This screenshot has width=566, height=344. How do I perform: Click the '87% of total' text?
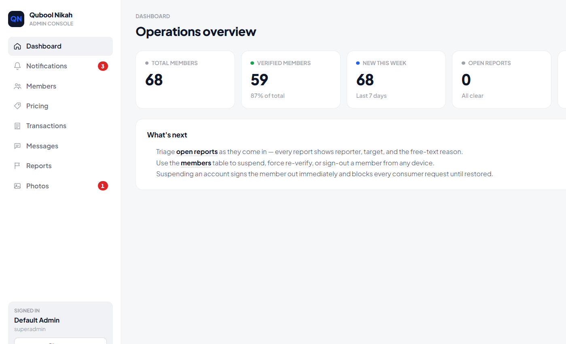pyautogui.click(x=267, y=96)
